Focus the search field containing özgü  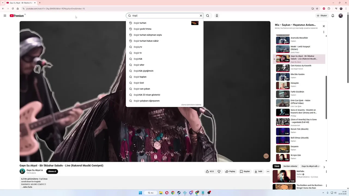[x=165, y=16]
